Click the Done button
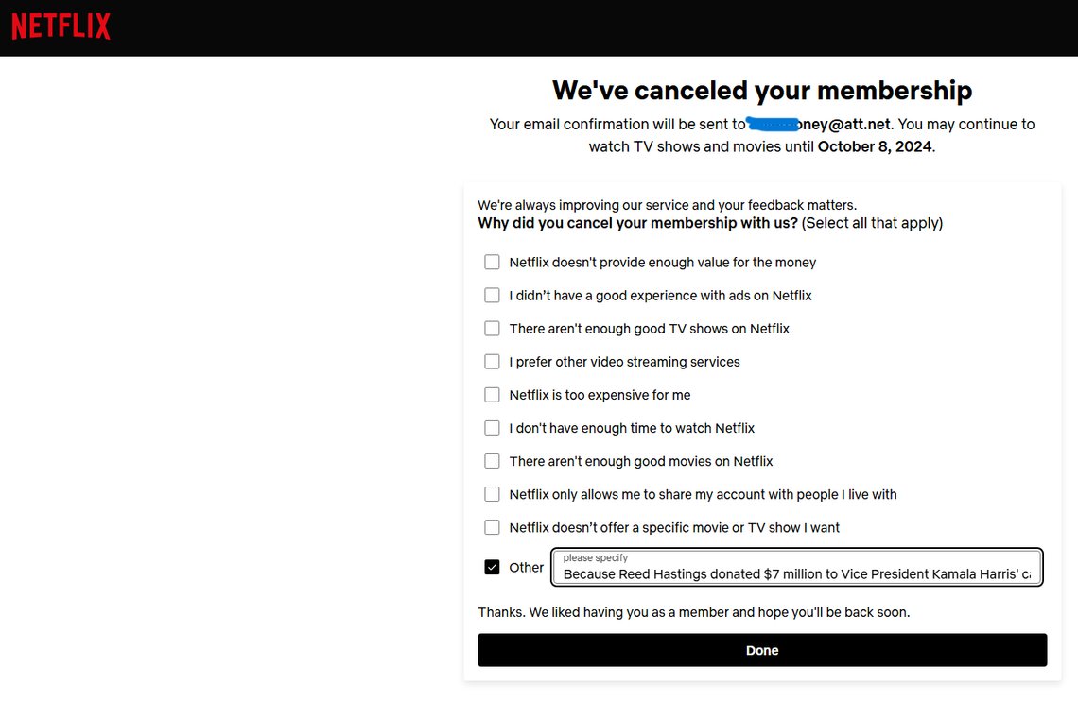This screenshot has height=718, width=1078. 762,650
